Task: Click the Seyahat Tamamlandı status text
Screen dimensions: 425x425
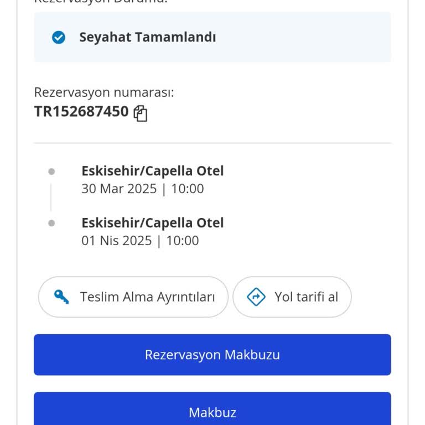Action: [x=147, y=38]
